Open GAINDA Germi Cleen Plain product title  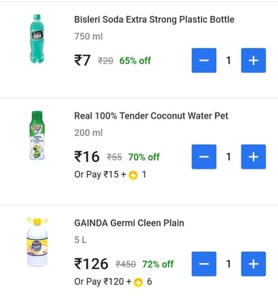[129, 223]
